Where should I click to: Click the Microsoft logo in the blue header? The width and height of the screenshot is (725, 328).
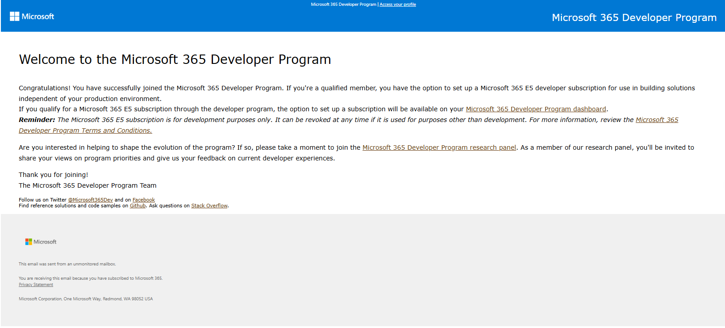point(32,17)
